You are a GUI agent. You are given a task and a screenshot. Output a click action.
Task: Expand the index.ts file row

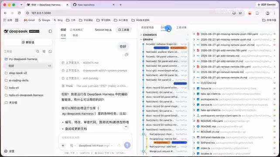[194, 148]
